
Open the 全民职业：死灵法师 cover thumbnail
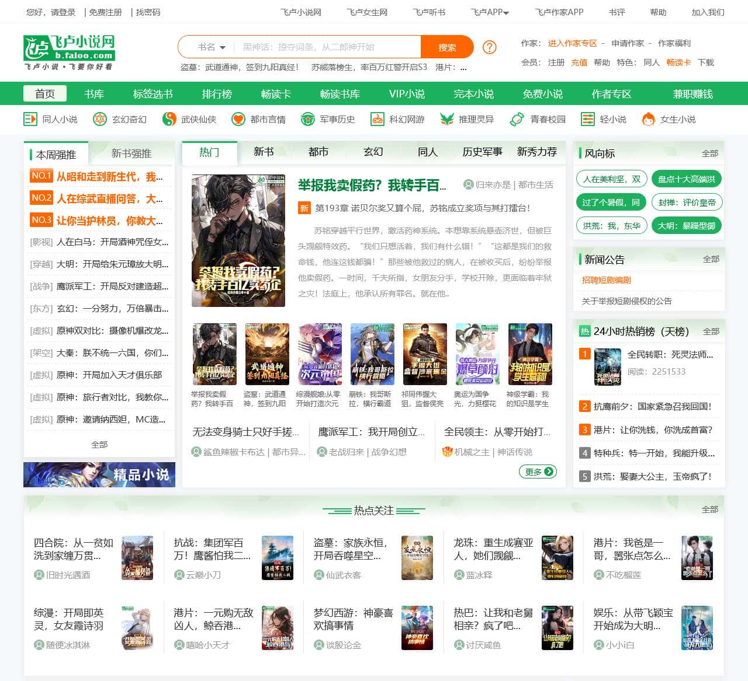[x=608, y=366]
